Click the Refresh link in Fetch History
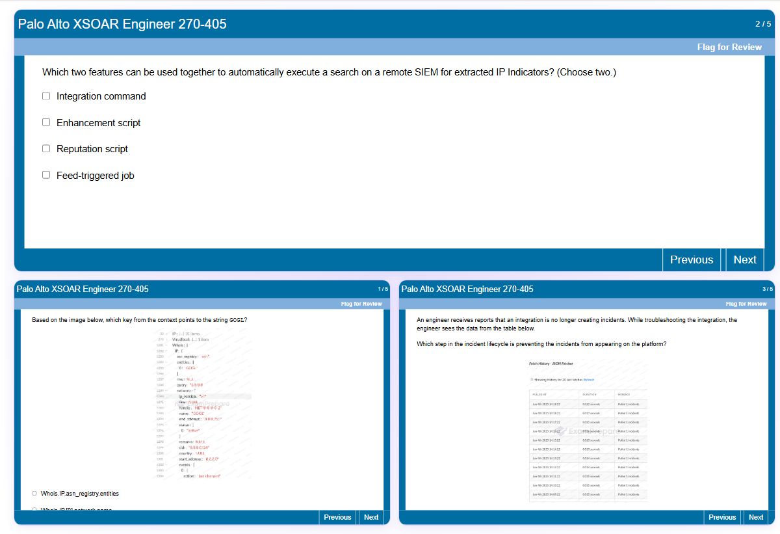 (588, 379)
